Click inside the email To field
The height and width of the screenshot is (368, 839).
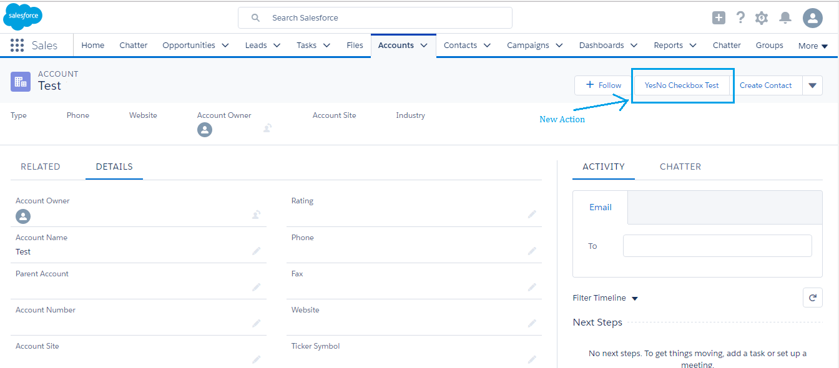pyautogui.click(x=717, y=246)
